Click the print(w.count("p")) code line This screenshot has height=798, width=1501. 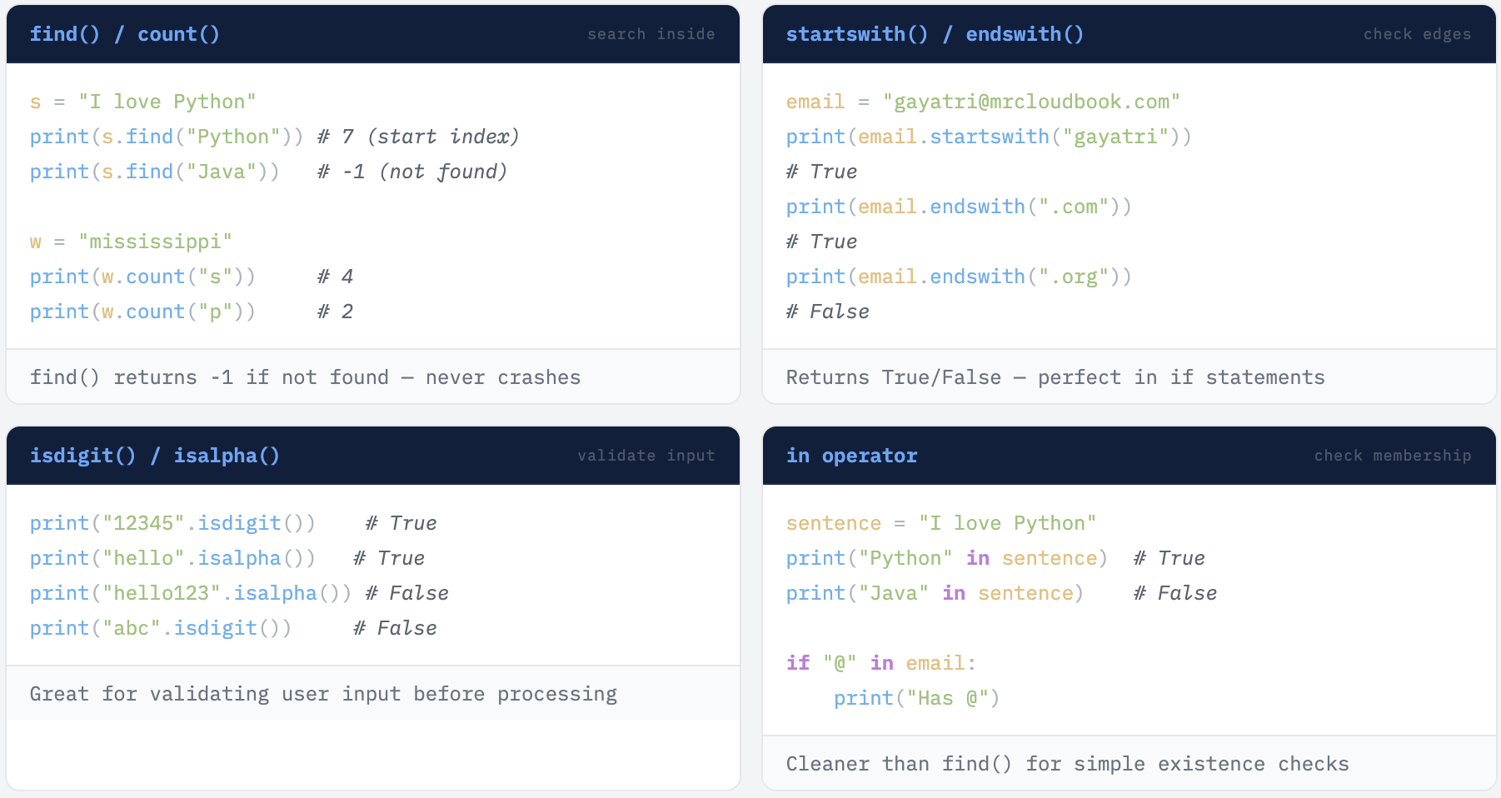pyautogui.click(x=143, y=312)
